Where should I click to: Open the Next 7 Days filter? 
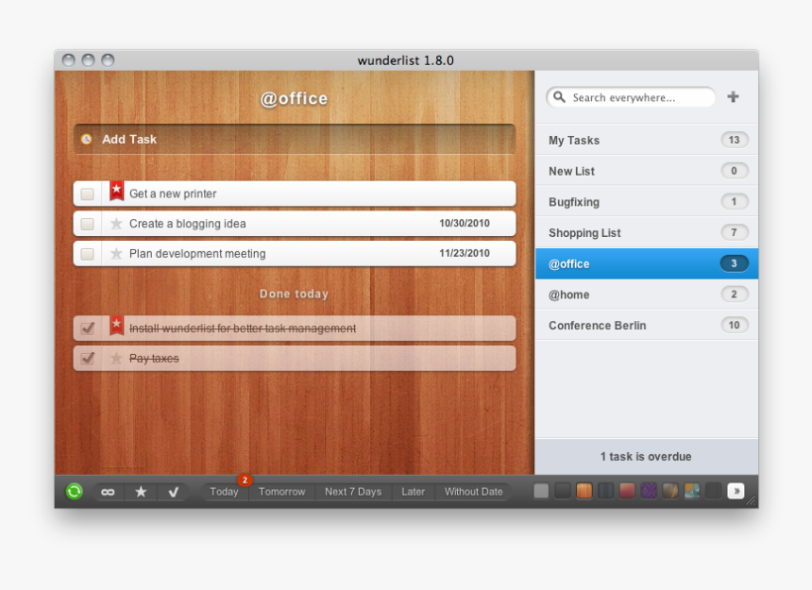[x=353, y=492]
